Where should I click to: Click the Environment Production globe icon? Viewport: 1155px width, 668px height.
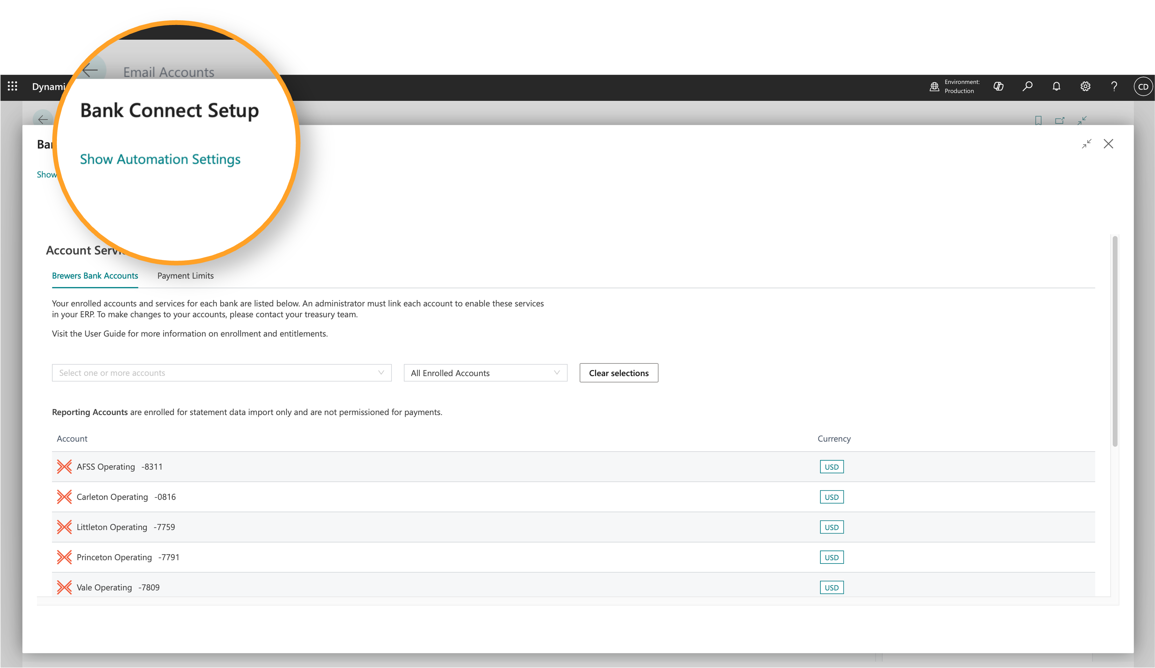pyautogui.click(x=934, y=86)
